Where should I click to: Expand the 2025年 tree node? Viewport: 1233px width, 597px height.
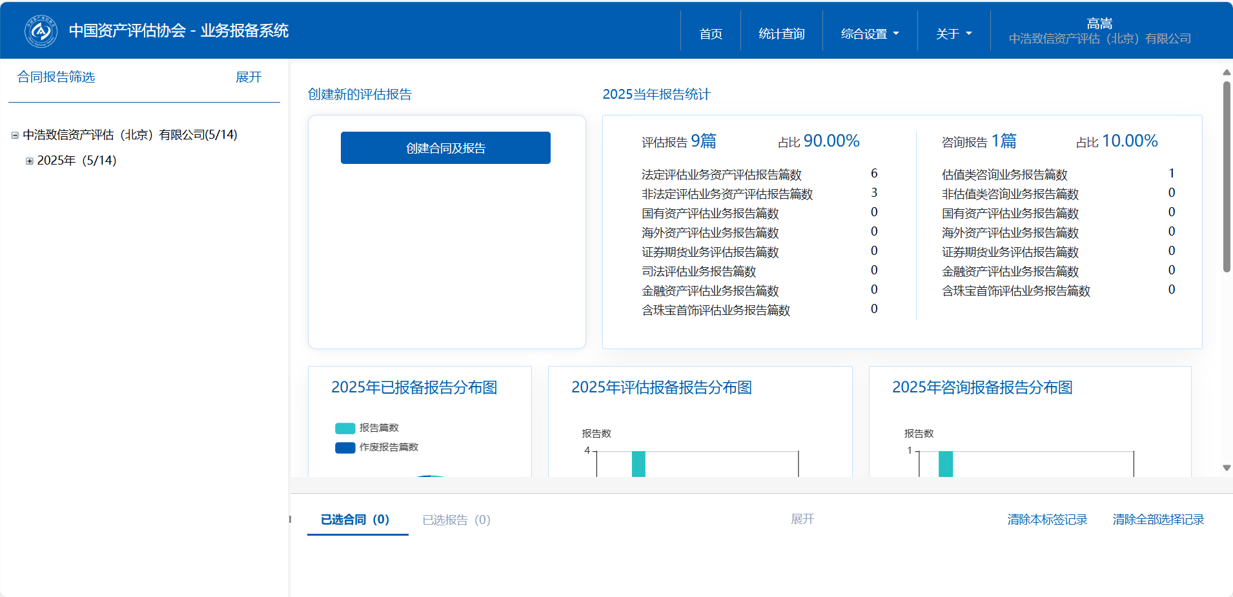pos(29,161)
